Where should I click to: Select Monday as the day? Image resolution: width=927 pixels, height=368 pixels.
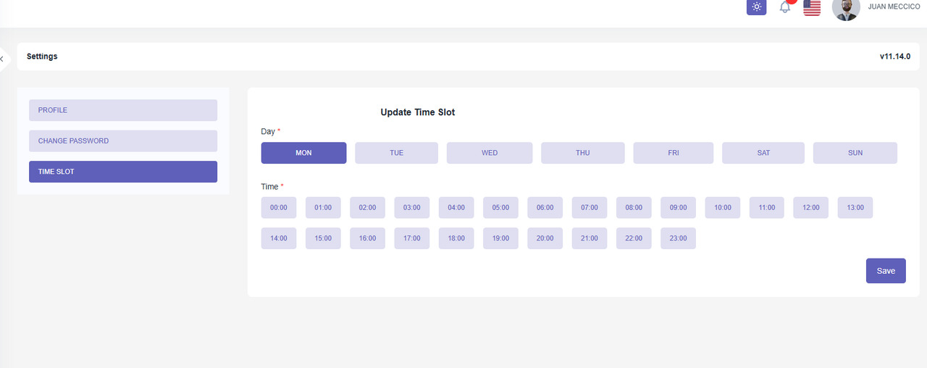[x=303, y=153]
